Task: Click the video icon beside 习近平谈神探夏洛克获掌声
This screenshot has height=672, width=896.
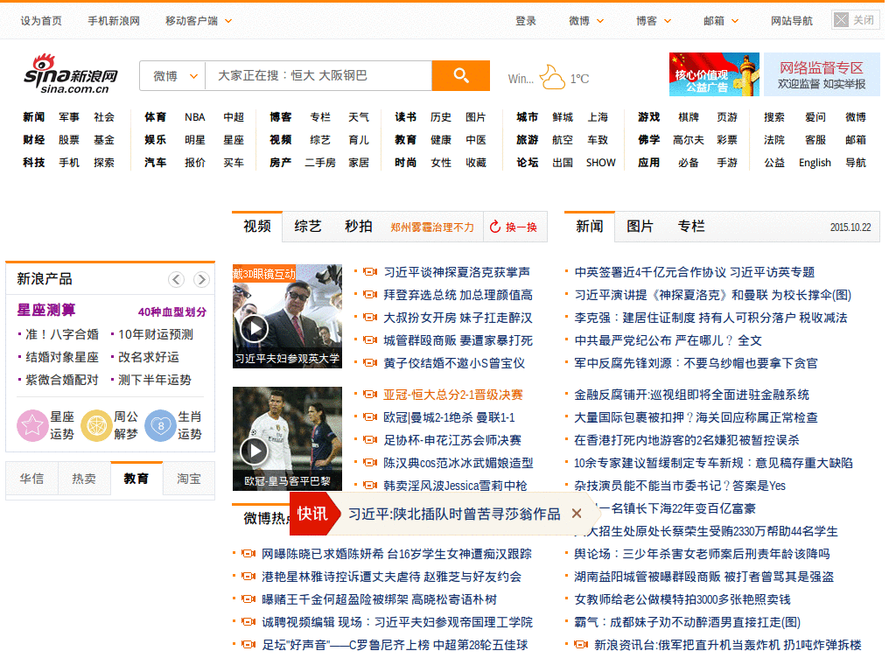Action: pos(368,271)
